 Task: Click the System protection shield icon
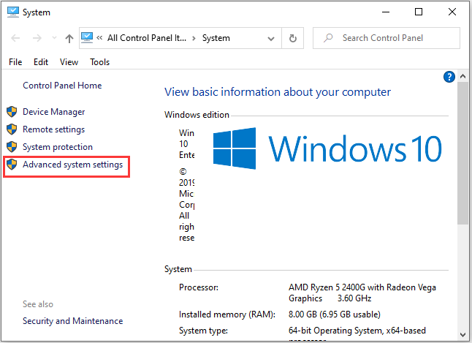point(12,147)
